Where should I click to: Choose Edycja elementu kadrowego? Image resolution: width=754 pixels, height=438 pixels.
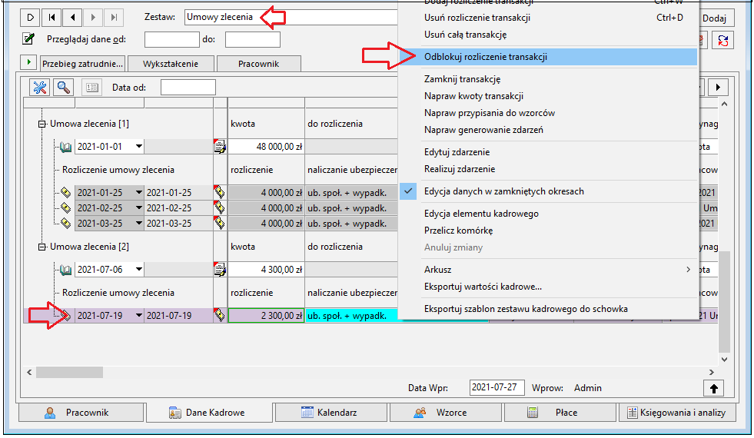pos(548,214)
